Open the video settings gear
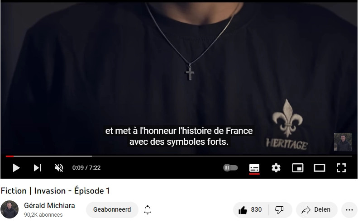 pos(276,168)
